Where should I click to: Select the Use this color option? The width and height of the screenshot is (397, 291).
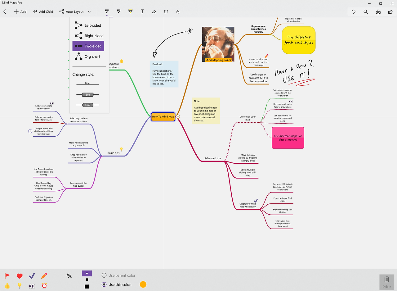click(x=104, y=284)
